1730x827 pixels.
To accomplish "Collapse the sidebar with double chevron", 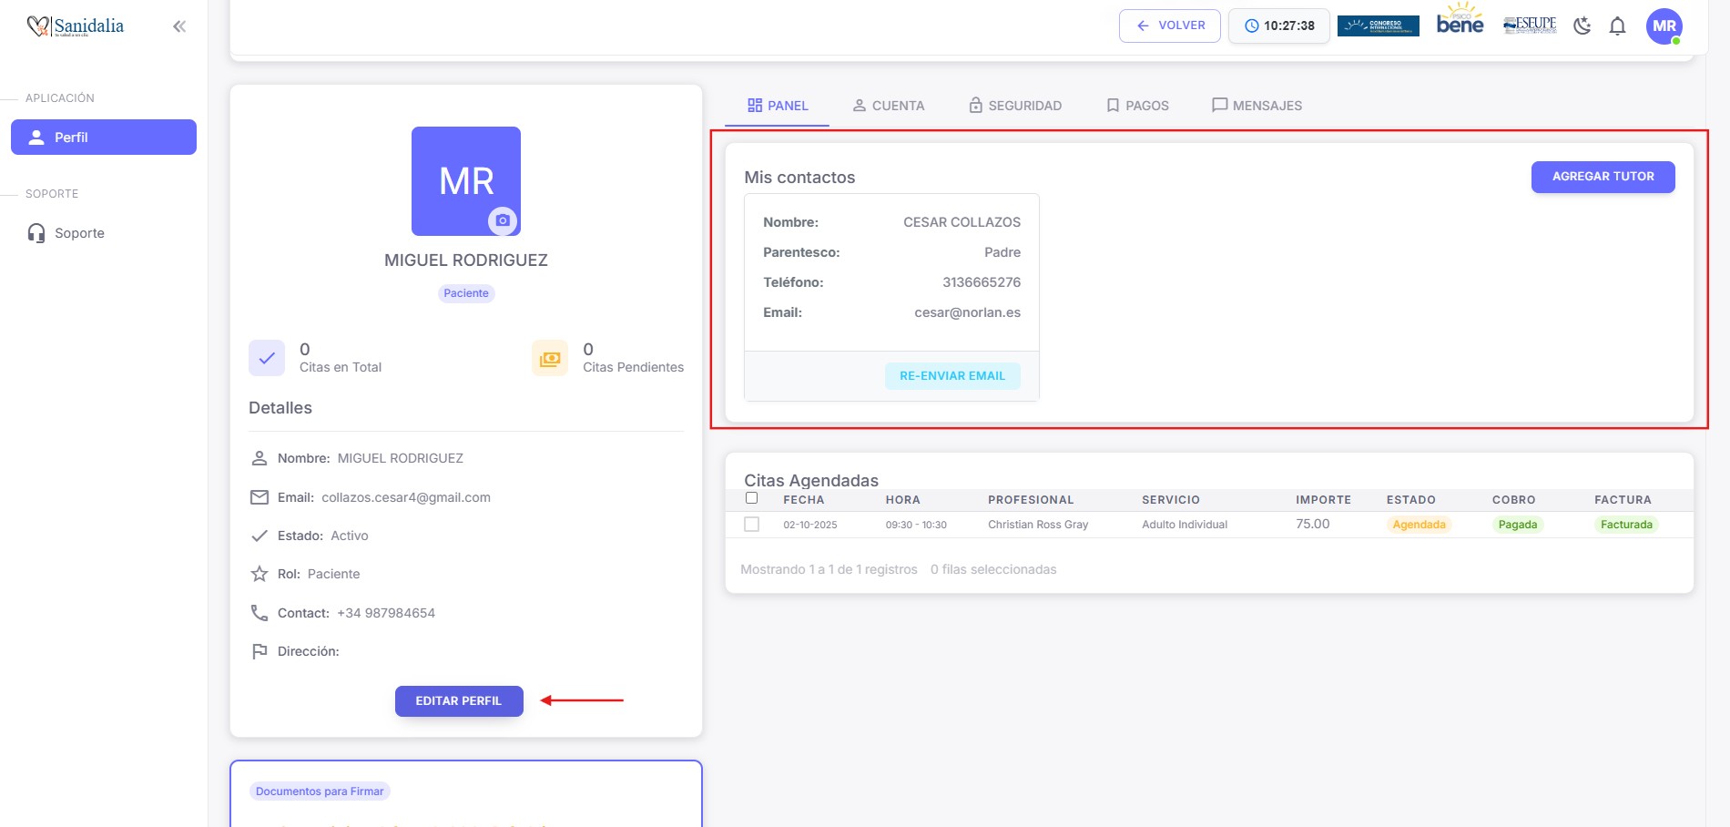I will point(179,26).
